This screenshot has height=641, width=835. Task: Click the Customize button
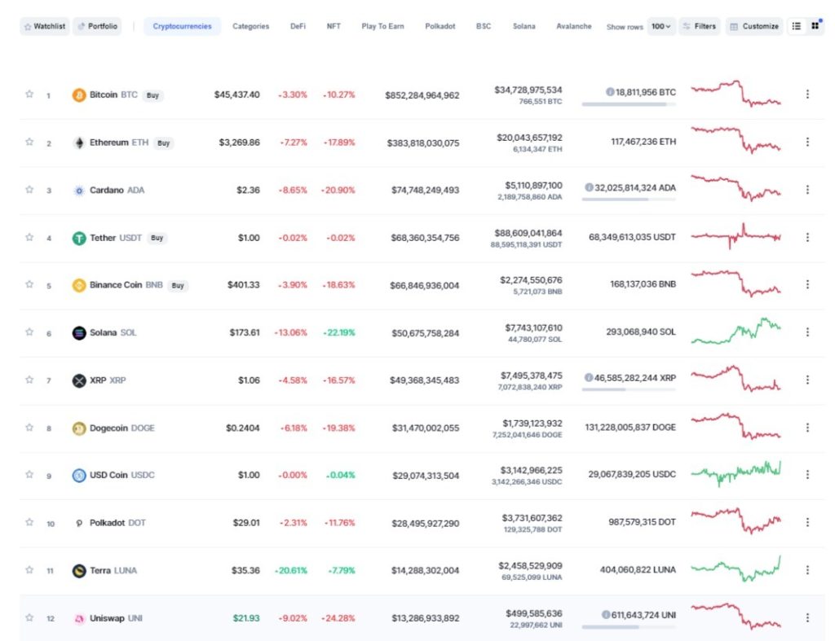pos(754,26)
